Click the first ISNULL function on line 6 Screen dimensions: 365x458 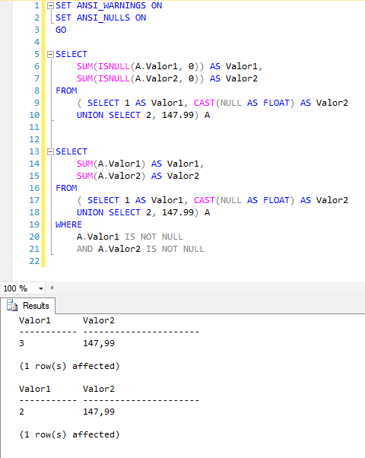[114, 66]
